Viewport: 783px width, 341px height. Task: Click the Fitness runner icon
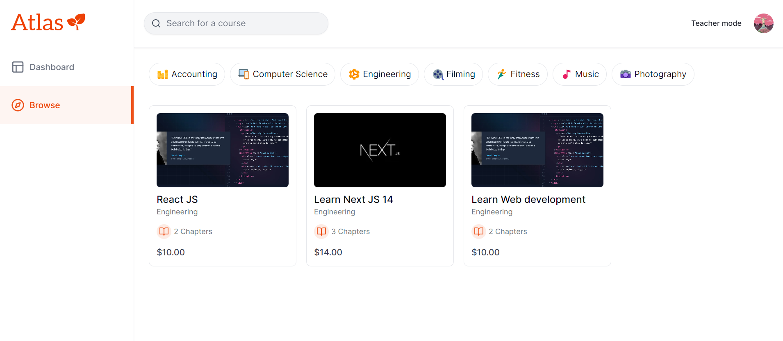point(502,74)
